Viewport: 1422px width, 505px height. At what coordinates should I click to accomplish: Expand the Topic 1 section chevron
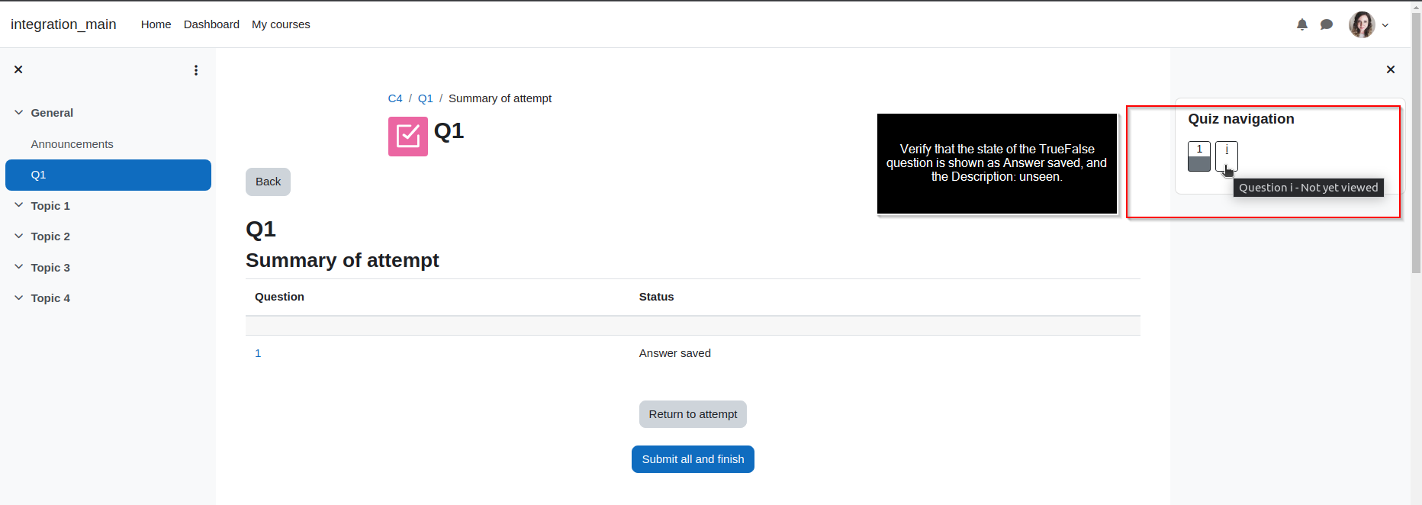[x=19, y=205]
